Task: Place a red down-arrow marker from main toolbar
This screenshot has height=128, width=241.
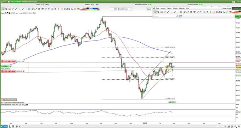Action: 62,9
